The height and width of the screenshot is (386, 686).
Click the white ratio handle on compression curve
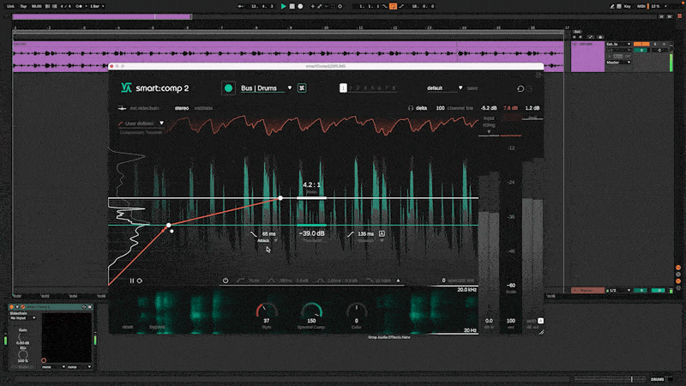coord(280,198)
